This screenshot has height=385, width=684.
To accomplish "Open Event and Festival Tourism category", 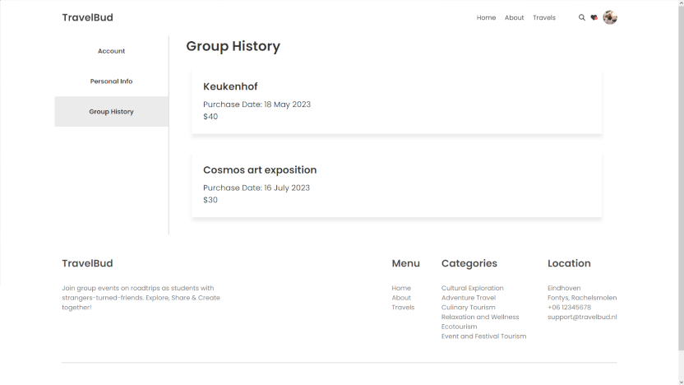I will pos(483,336).
